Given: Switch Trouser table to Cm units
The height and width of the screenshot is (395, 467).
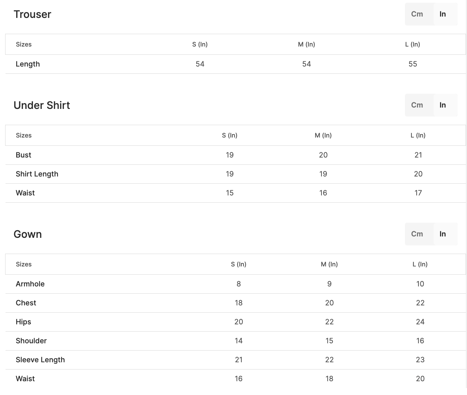Looking at the screenshot, I should coord(417,14).
